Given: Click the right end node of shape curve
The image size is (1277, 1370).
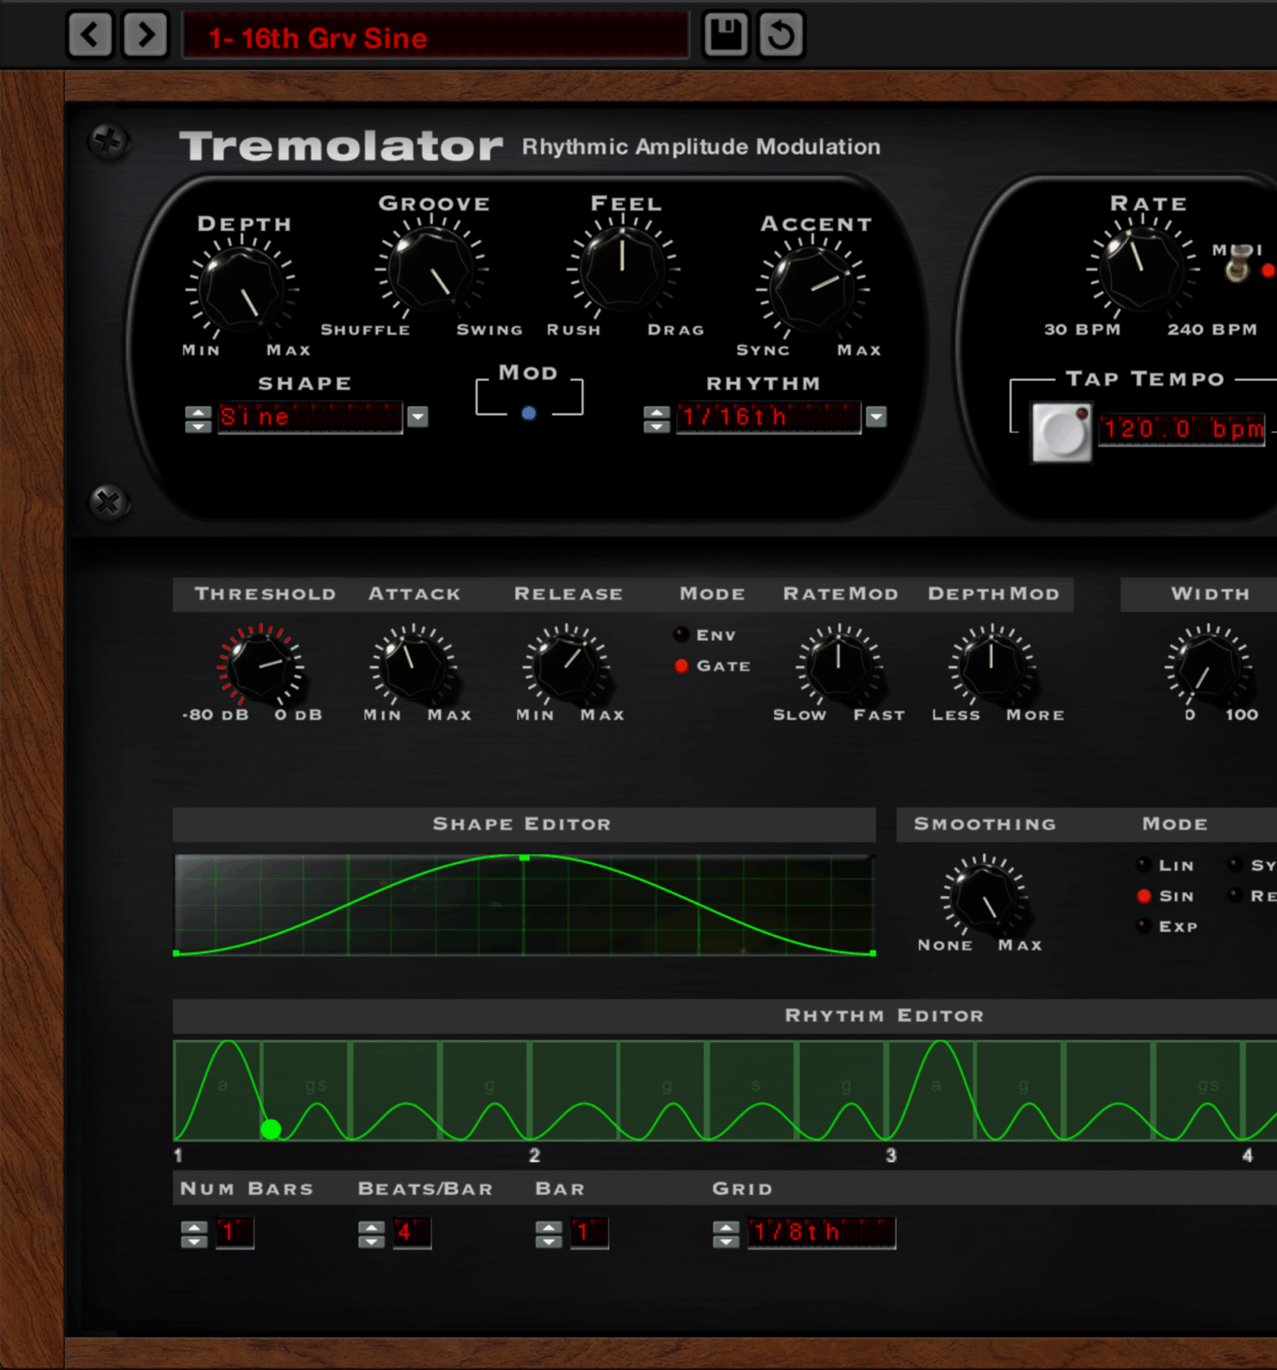Looking at the screenshot, I should tap(873, 953).
